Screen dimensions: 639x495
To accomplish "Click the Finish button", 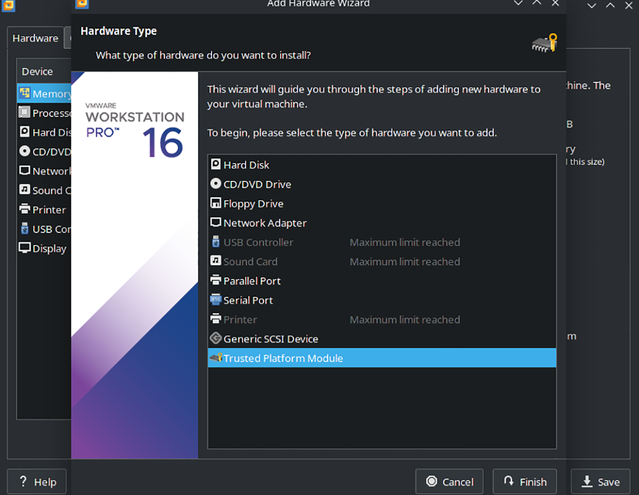I will (x=525, y=482).
